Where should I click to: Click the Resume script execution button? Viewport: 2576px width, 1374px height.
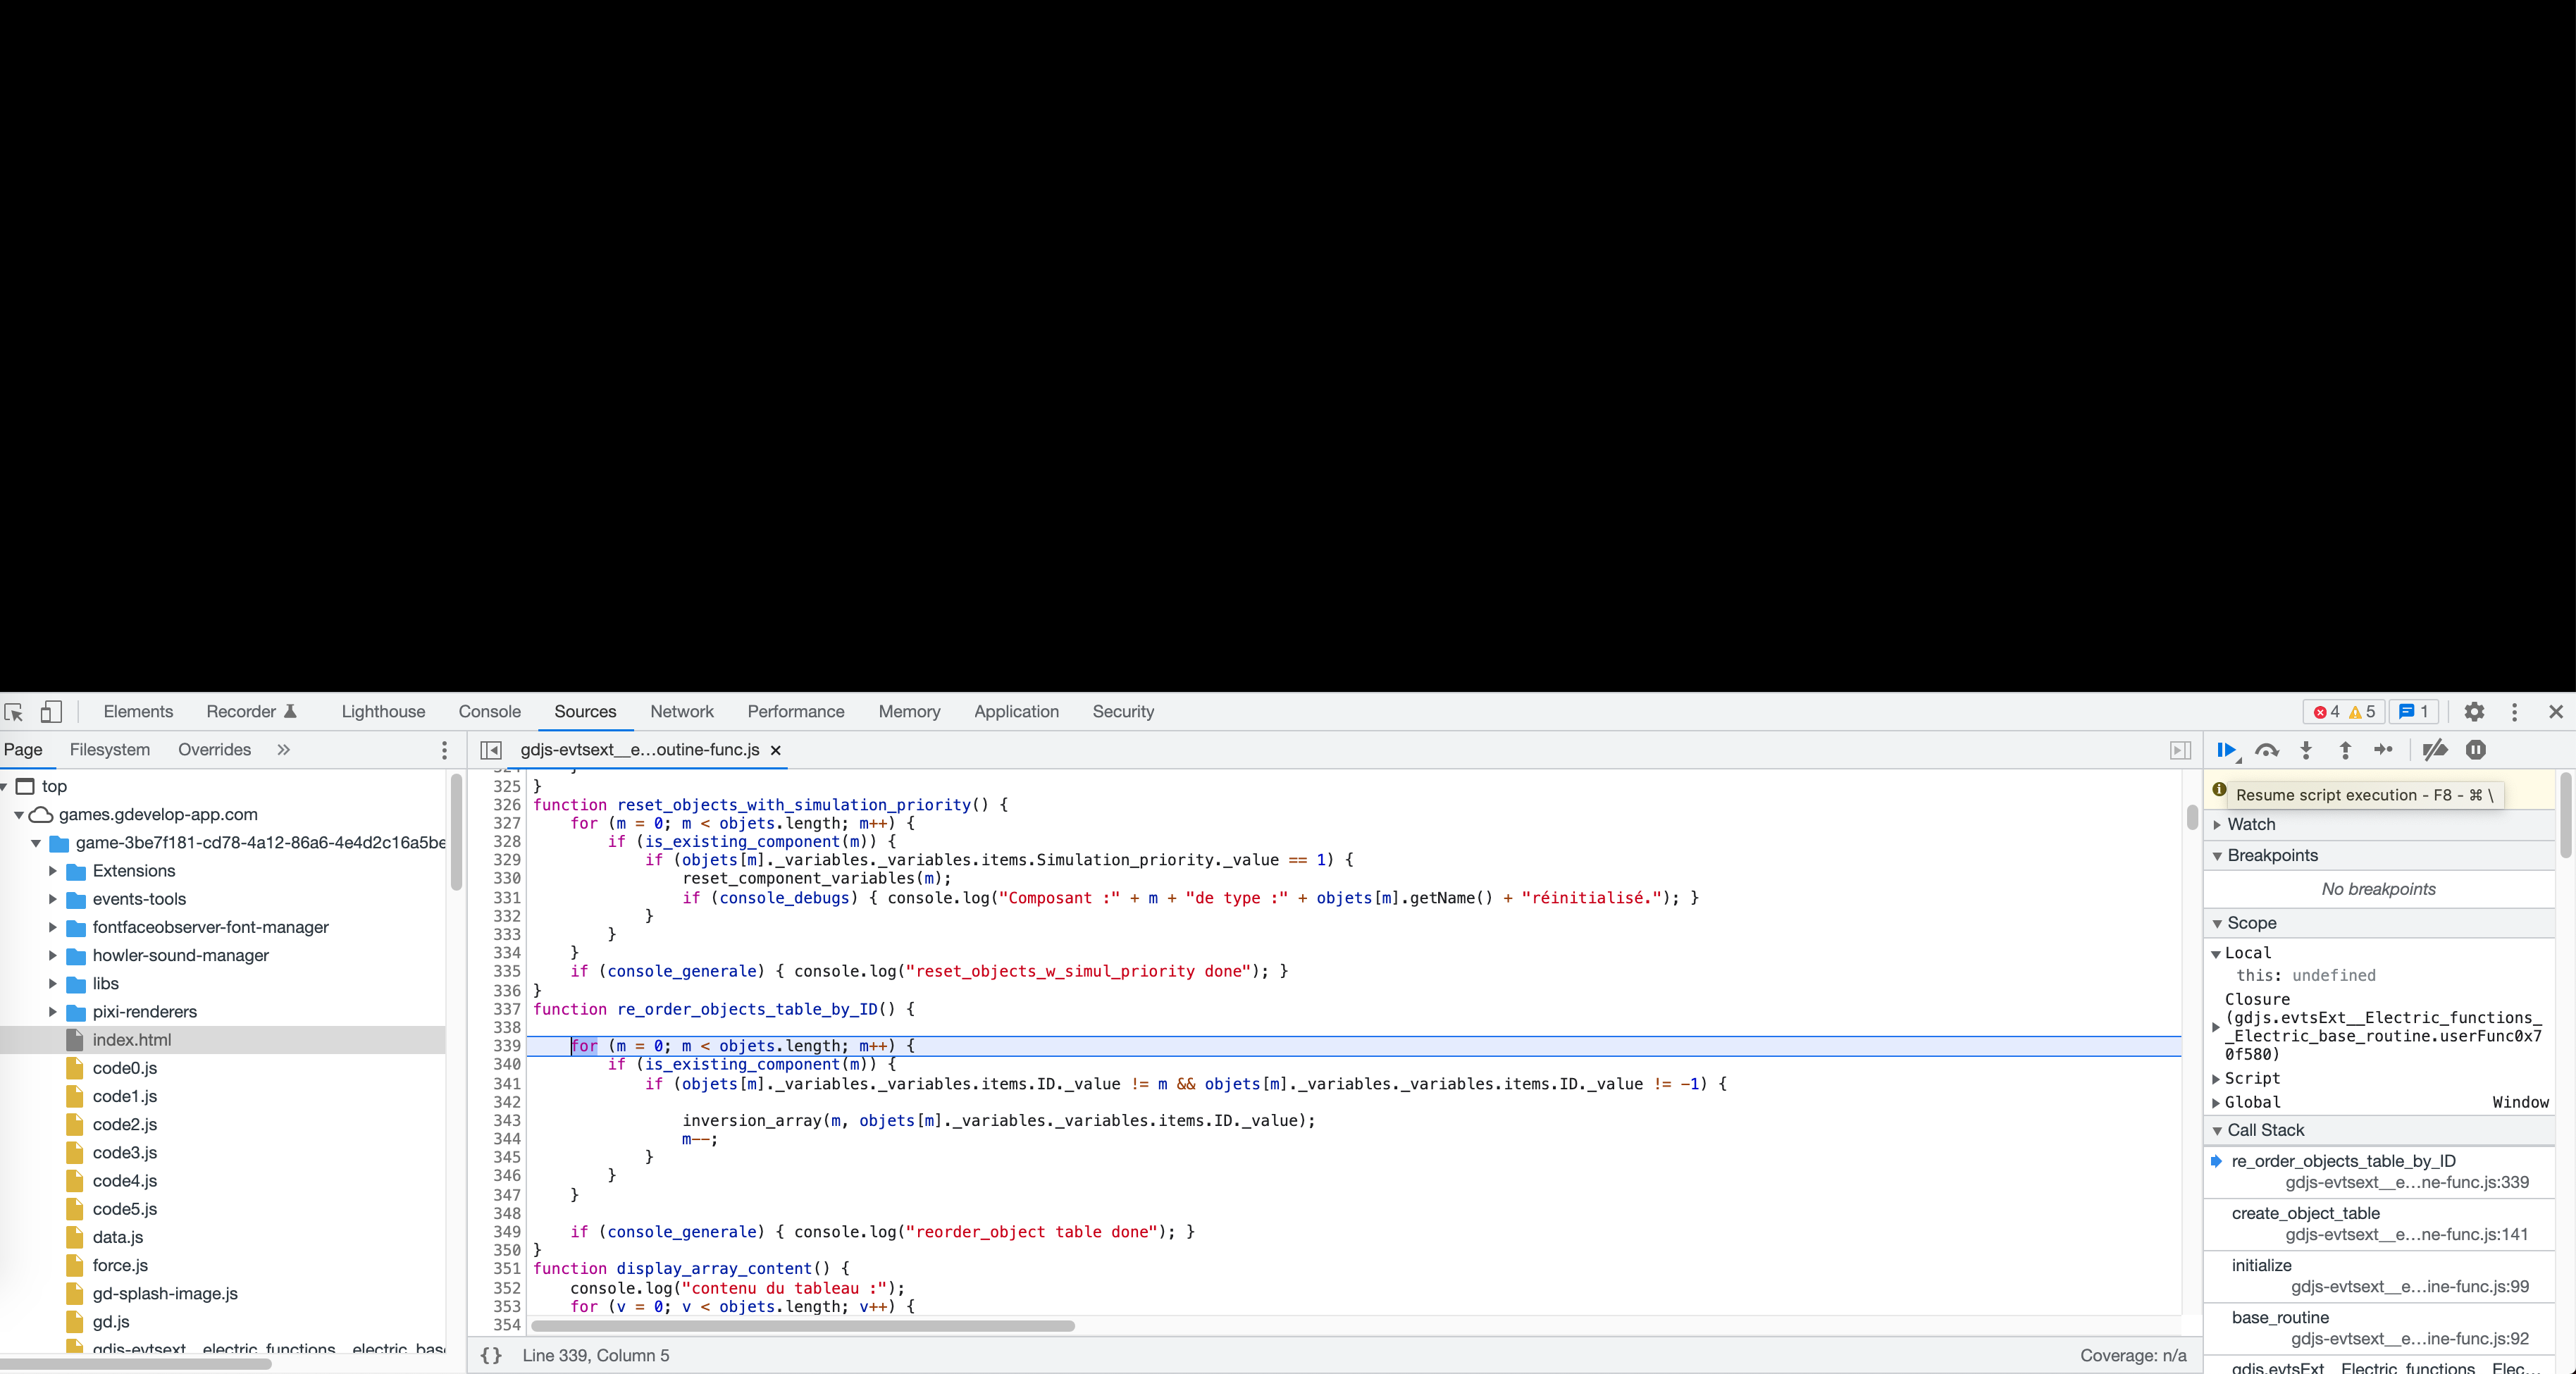click(2226, 750)
